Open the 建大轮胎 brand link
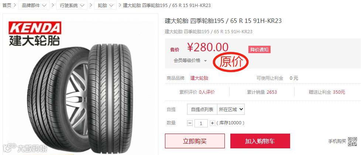Viewport: 361px width, 155px height. tap(199, 78)
